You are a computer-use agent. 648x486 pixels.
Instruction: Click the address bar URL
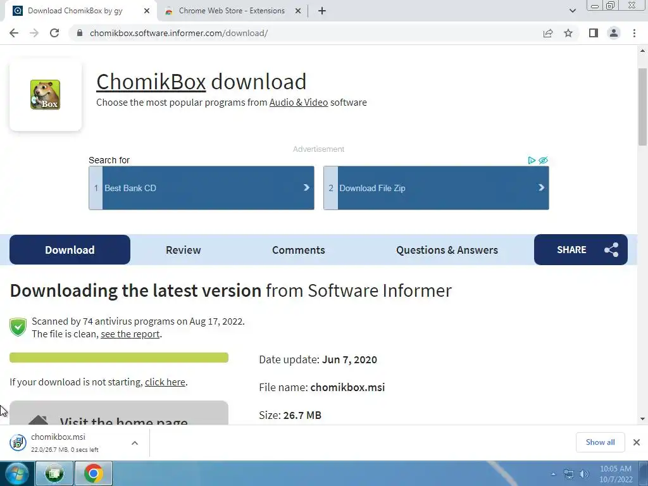click(x=179, y=33)
